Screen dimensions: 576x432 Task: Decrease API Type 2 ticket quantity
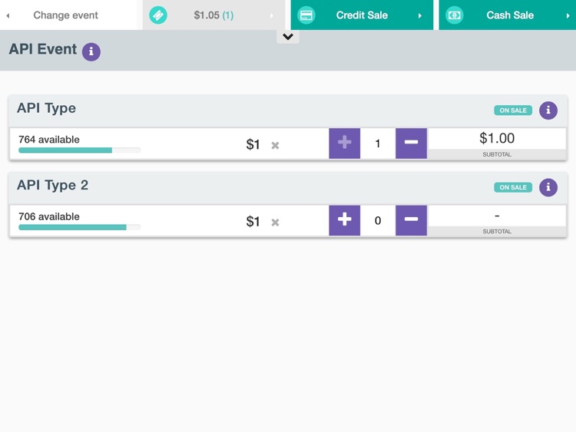tap(411, 220)
